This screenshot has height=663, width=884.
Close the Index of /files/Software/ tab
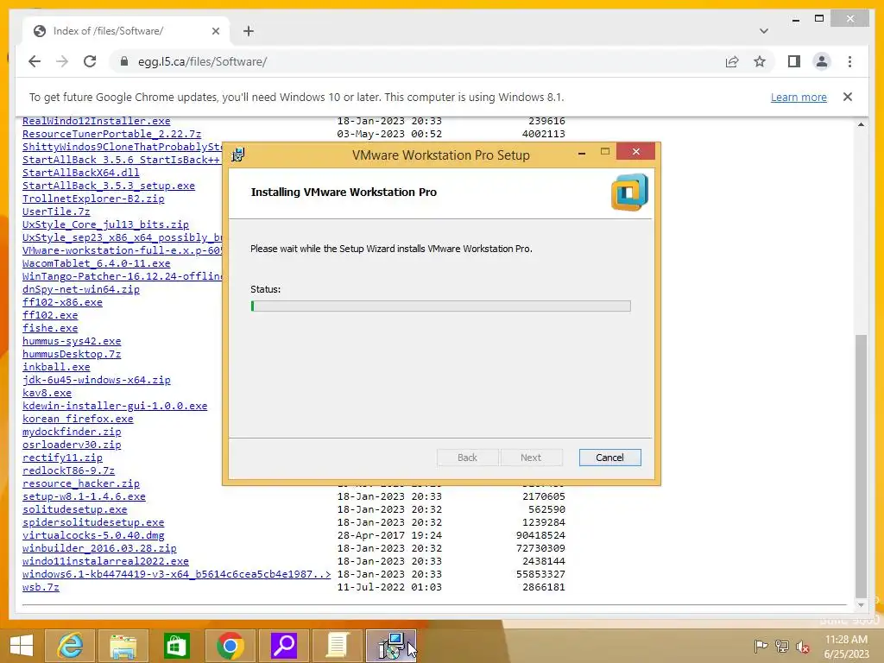click(215, 31)
